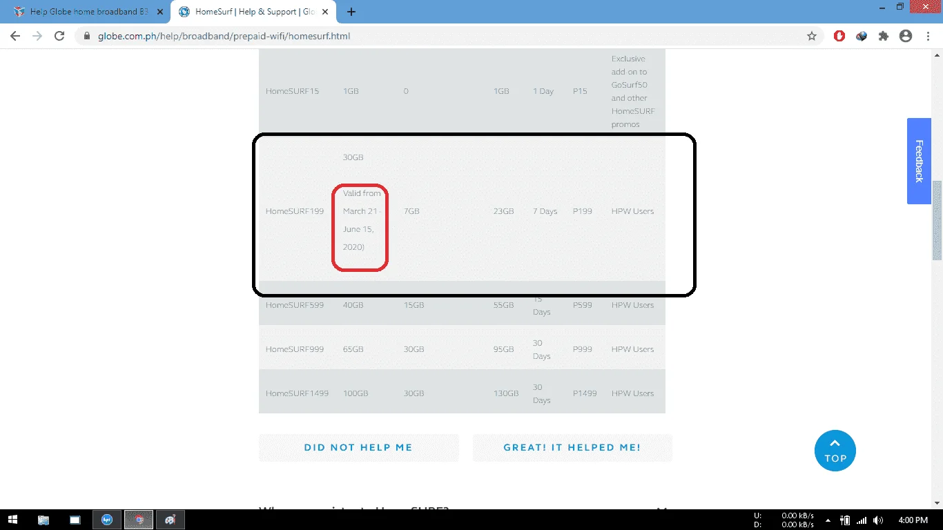This screenshot has height=530, width=943.
Task: Open the white window app in taskbar
Action: (75, 520)
